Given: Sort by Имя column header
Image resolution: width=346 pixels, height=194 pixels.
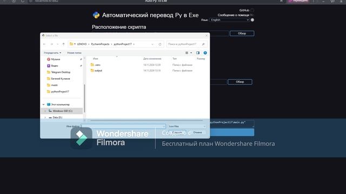Looking at the screenshot, I should pyautogui.click(x=95, y=59).
